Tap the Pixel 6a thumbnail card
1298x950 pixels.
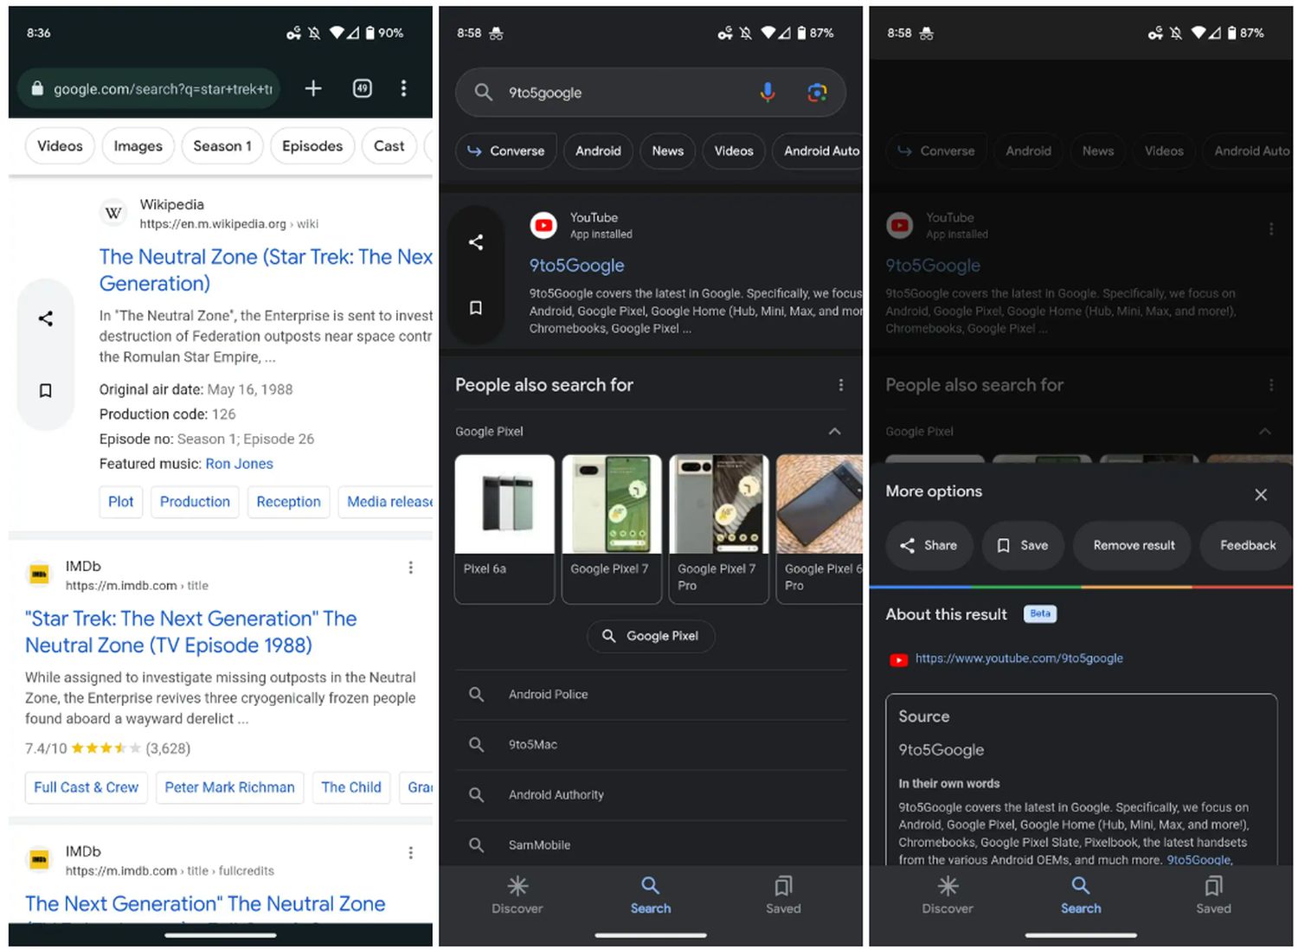(x=504, y=528)
